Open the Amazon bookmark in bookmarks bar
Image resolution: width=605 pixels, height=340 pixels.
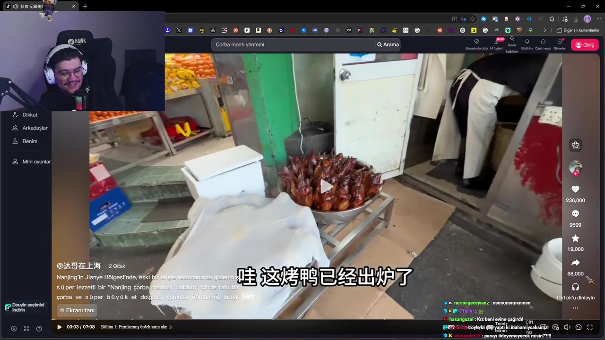(x=258, y=30)
